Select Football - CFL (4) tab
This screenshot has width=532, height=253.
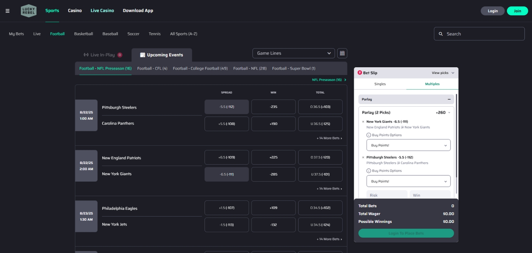[152, 68]
